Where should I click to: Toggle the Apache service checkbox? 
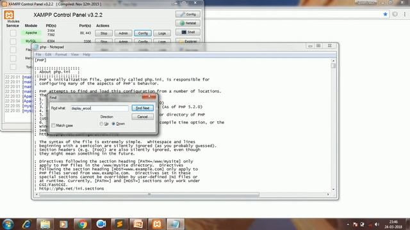coord(13,33)
